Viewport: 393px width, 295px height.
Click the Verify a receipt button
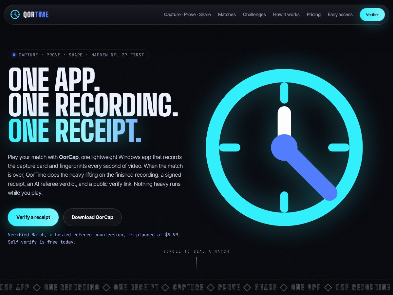click(x=33, y=217)
